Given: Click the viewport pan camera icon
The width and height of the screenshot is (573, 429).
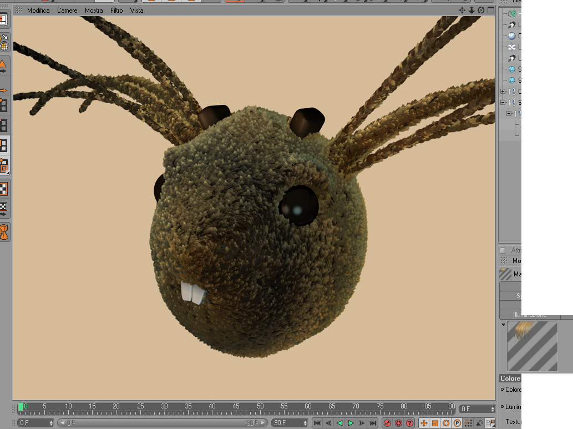Looking at the screenshot, I should point(462,10).
